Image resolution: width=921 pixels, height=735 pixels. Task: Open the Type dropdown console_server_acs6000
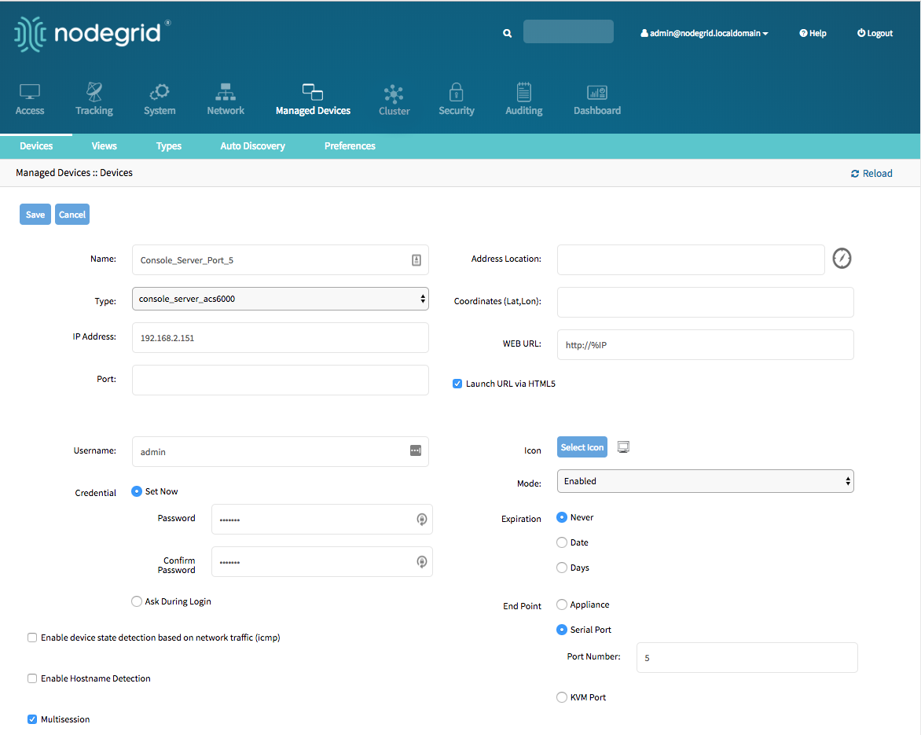point(281,299)
